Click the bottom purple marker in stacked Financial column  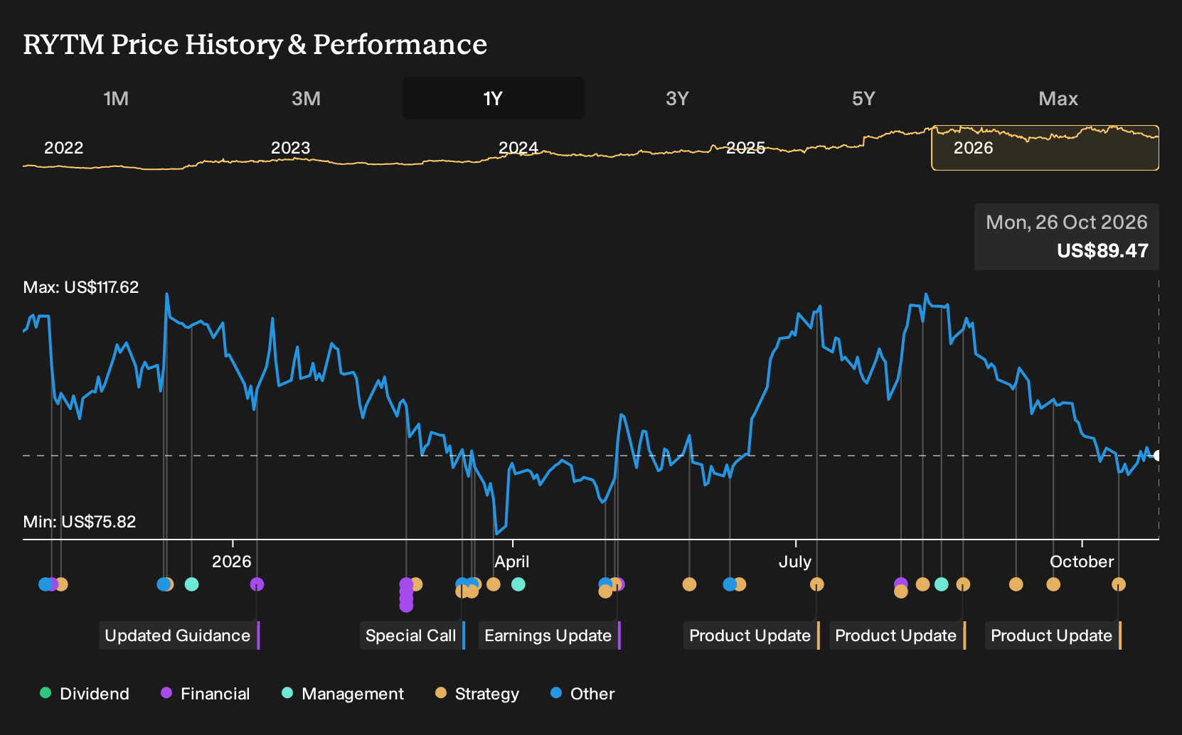pos(406,606)
